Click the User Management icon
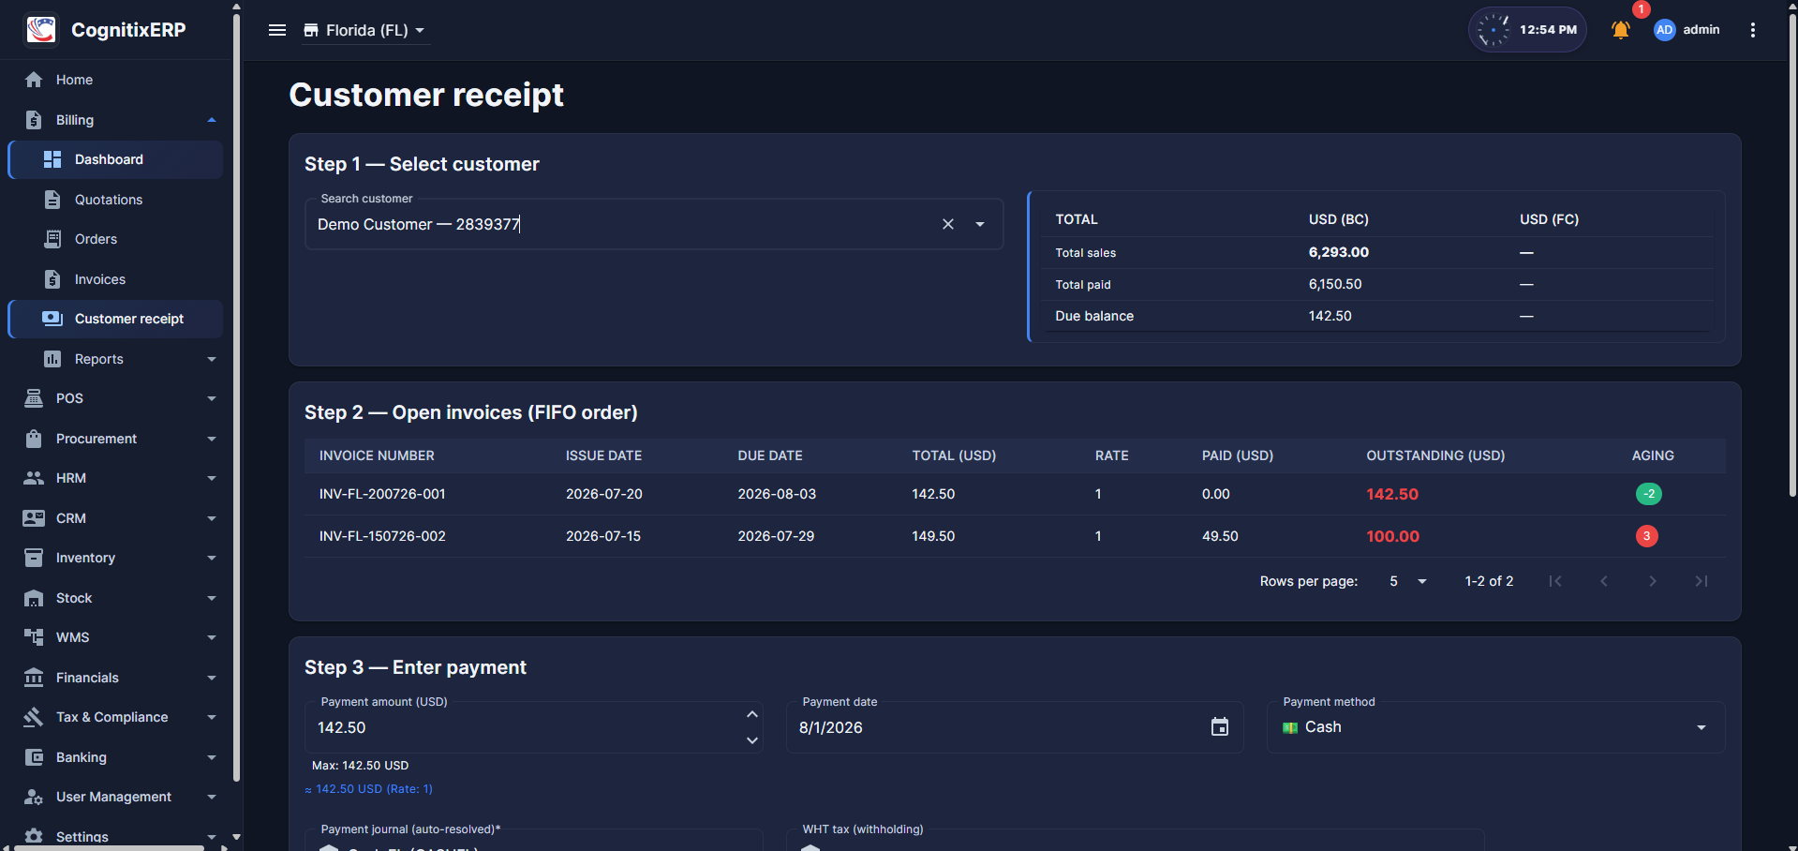 click(34, 797)
